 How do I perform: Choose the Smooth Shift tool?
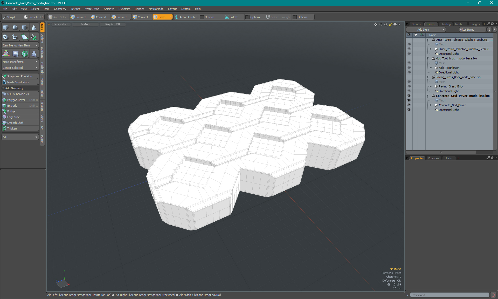[20, 123]
